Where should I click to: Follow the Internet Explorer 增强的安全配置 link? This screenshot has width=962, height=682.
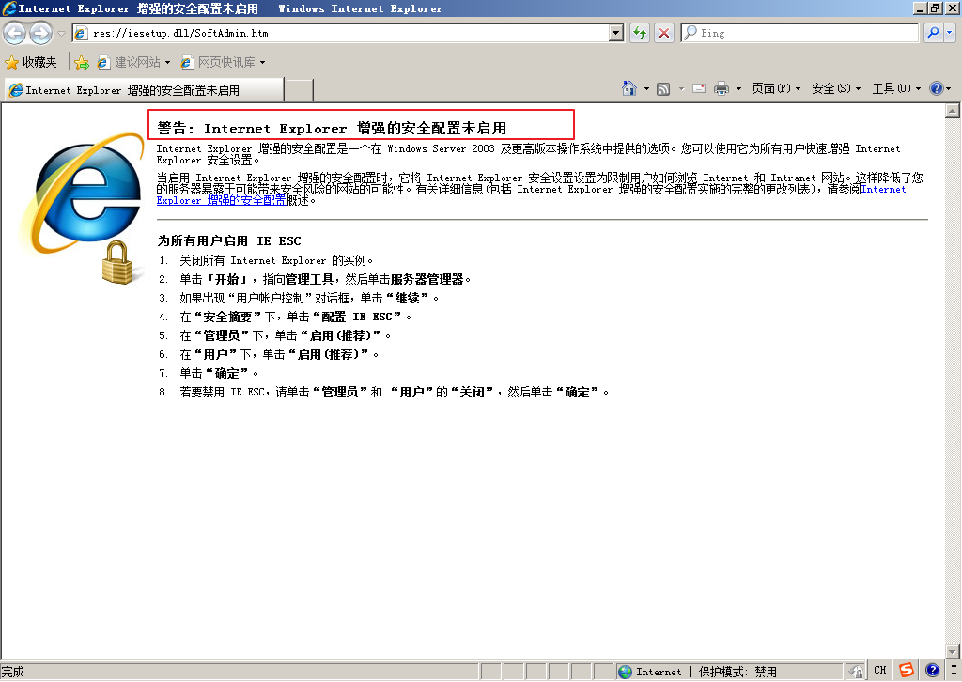222,200
